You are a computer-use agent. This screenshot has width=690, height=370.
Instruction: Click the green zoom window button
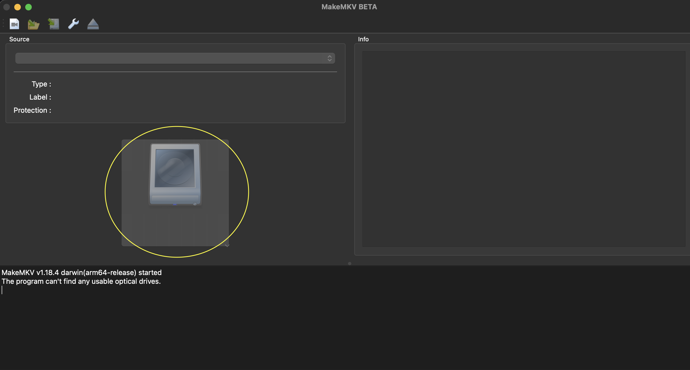point(28,7)
